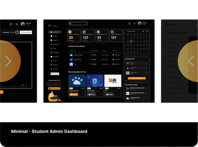198x147 pixels.
Task: Click the search field at the top
Action: pos(78,23)
